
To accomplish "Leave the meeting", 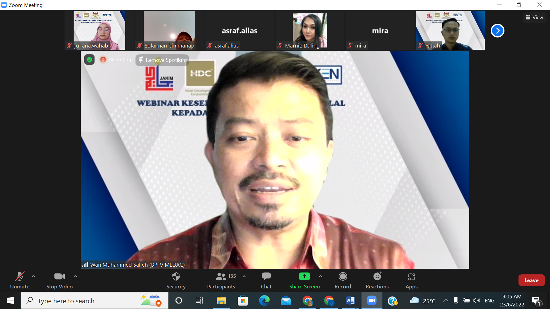I will (531, 280).
